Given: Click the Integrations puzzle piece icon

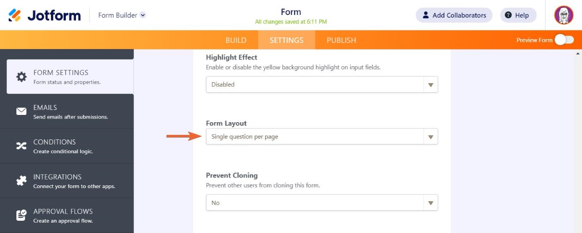Looking at the screenshot, I should [x=21, y=181].
